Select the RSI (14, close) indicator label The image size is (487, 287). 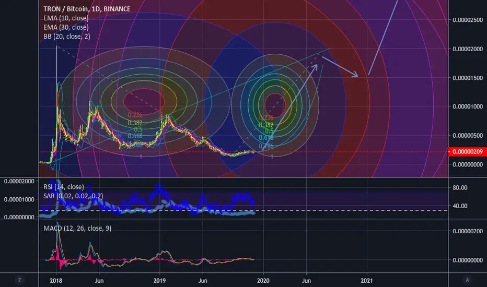[64, 187]
